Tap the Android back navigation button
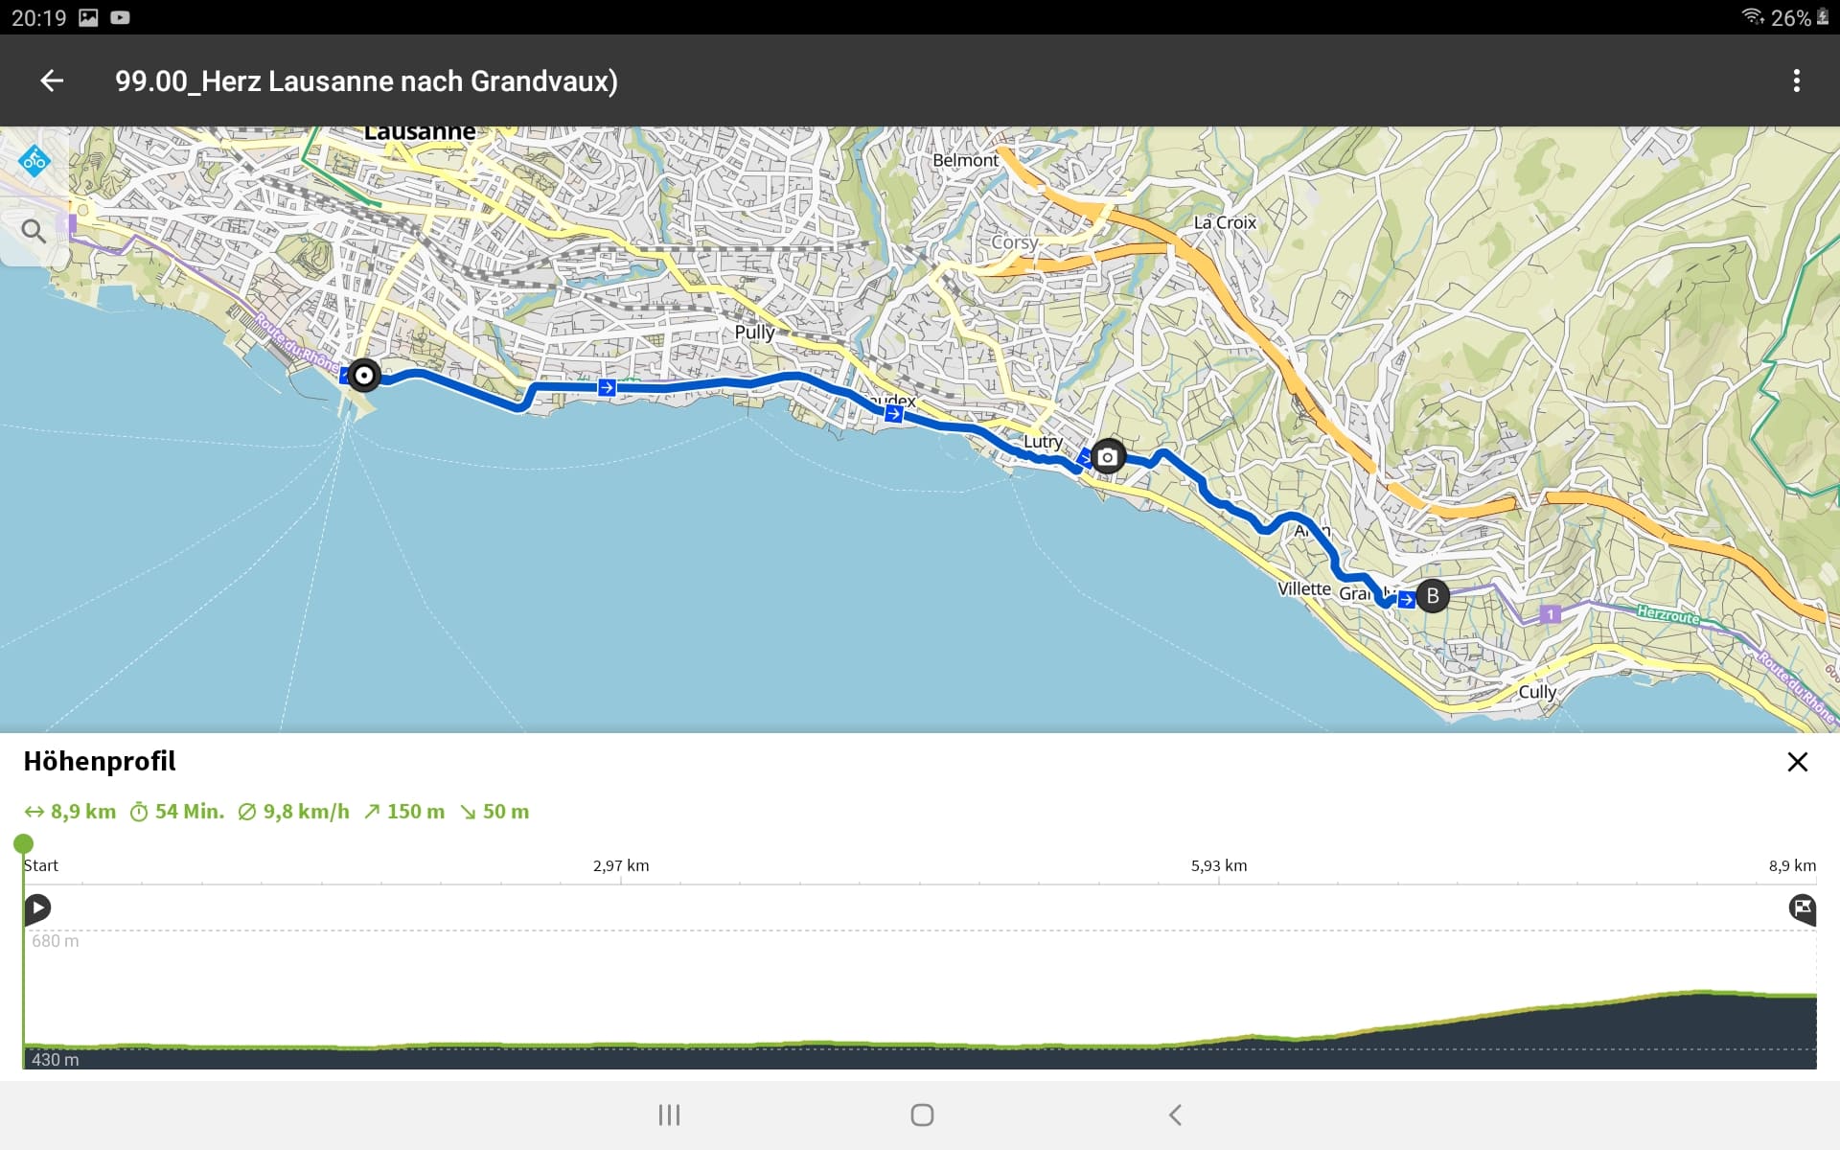This screenshot has height=1150, width=1840. click(x=1175, y=1115)
